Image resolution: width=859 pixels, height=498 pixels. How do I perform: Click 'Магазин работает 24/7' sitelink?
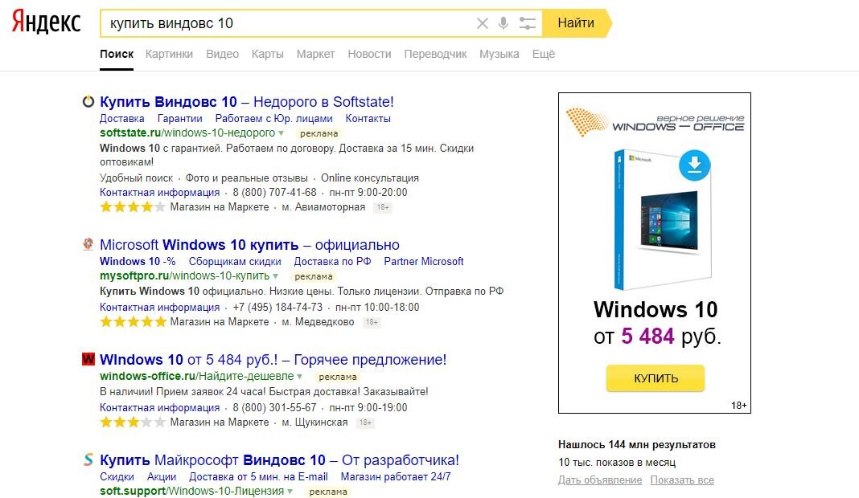[x=396, y=476]
